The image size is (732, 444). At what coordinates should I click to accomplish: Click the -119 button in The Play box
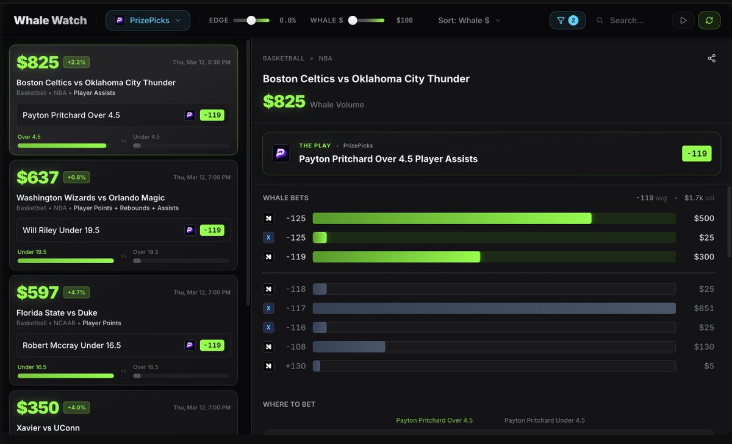(x=697, y=153)
